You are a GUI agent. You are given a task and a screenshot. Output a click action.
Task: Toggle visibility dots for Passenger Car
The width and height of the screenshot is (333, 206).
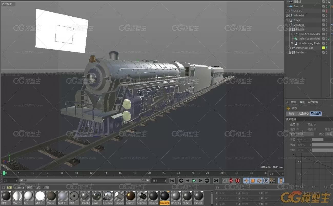[x=327, y=48]
